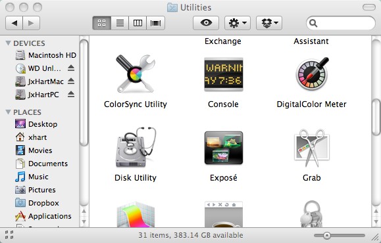Screen dimensions: 381x243
Task: Switch to list view
Action: (x=120, y=23)
